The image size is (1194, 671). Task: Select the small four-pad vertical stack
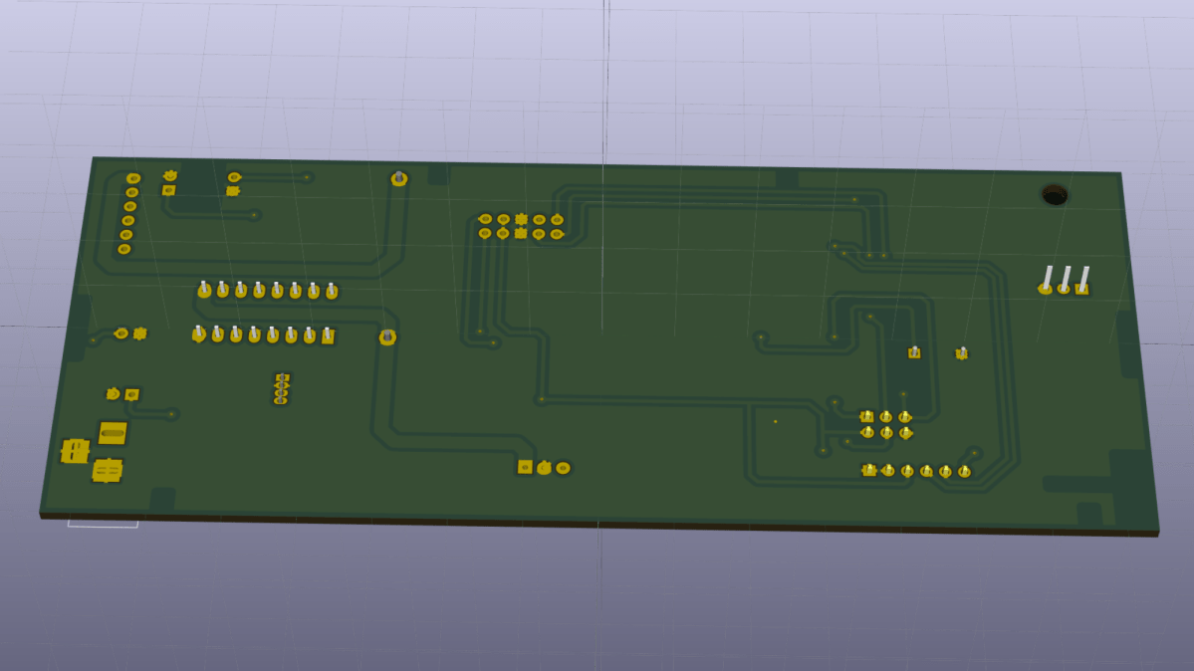pos(281,388)
